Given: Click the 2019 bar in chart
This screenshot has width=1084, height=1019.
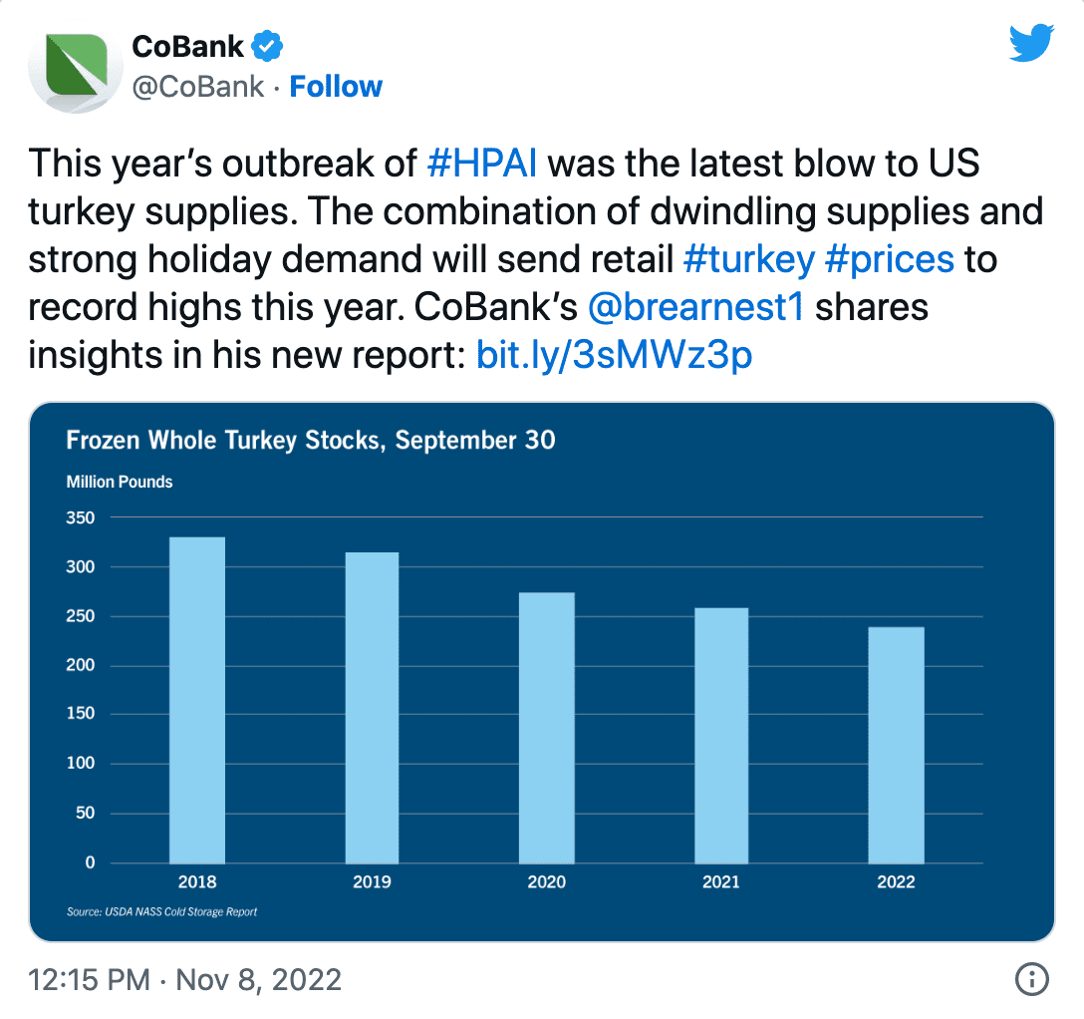Looking at the screenshot, I should [x=372, y=708].
